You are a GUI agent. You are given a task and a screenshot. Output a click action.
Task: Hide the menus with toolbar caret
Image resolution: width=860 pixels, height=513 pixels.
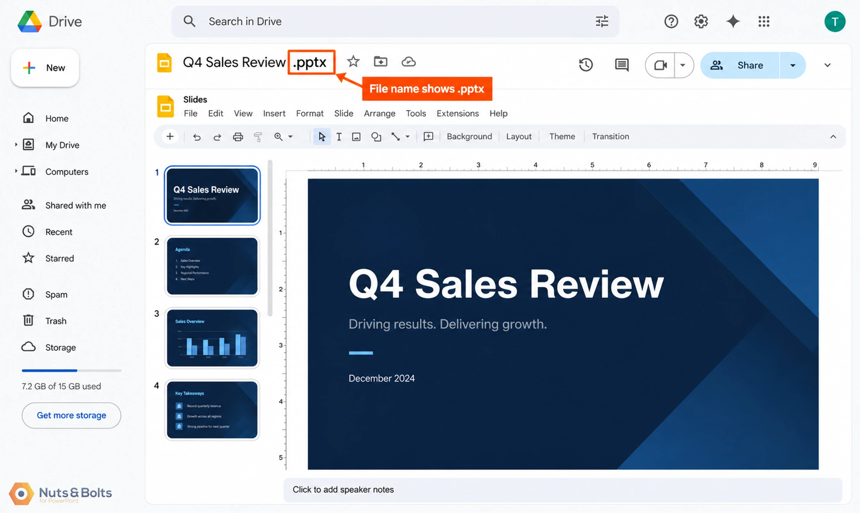point(833,136)
